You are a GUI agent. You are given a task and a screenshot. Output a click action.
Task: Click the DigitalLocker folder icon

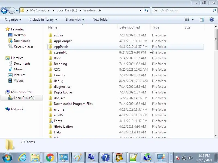(x=50, y=92)
